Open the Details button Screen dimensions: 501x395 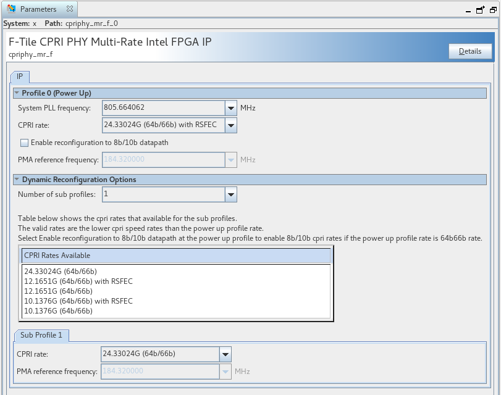click(470, 51)
